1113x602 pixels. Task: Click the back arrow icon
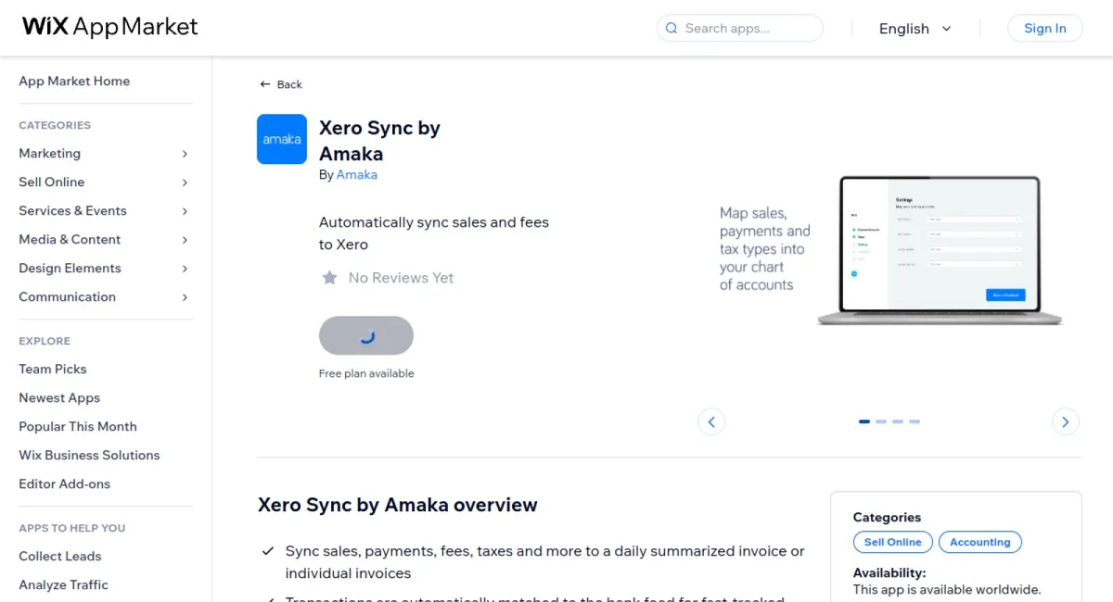[x=265, y=84]
